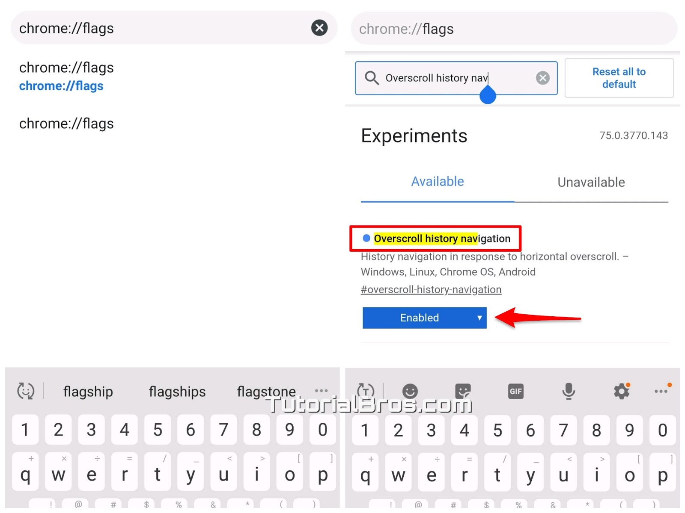Screen dimensions: 685x513
Task: Tap key u on left keyboard
Action: 223,472
